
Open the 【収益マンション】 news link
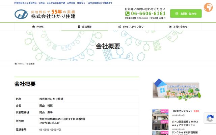click(x=182, y=111)
